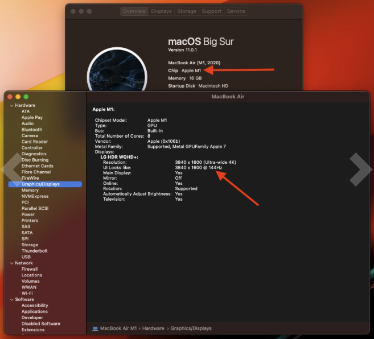
Task: Open the Support tab in About window
Action: [212, 11]
